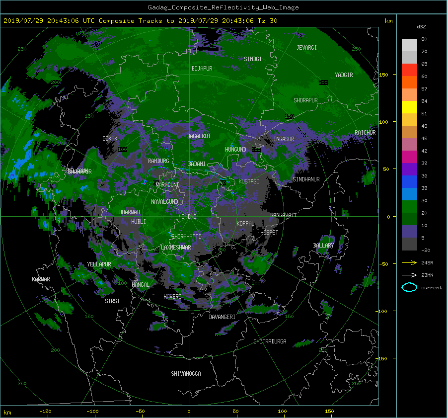This screenshot has height=418, width=447.
Task: Click the green 30 dBZ color swatch
Action: point(409,207)
